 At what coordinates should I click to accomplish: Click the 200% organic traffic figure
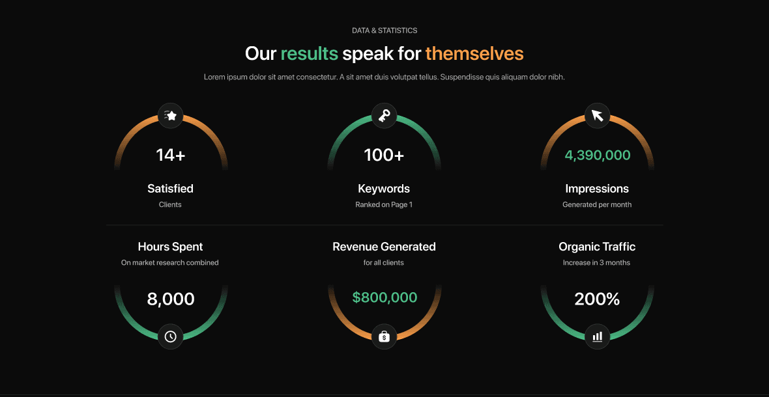(598, 299)
